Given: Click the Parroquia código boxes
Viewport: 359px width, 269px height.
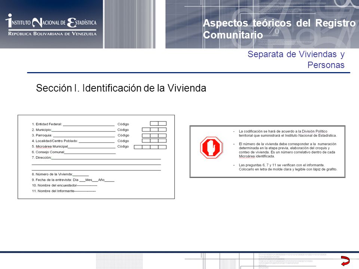Looking at the screenshot, I should pos(154,135).
